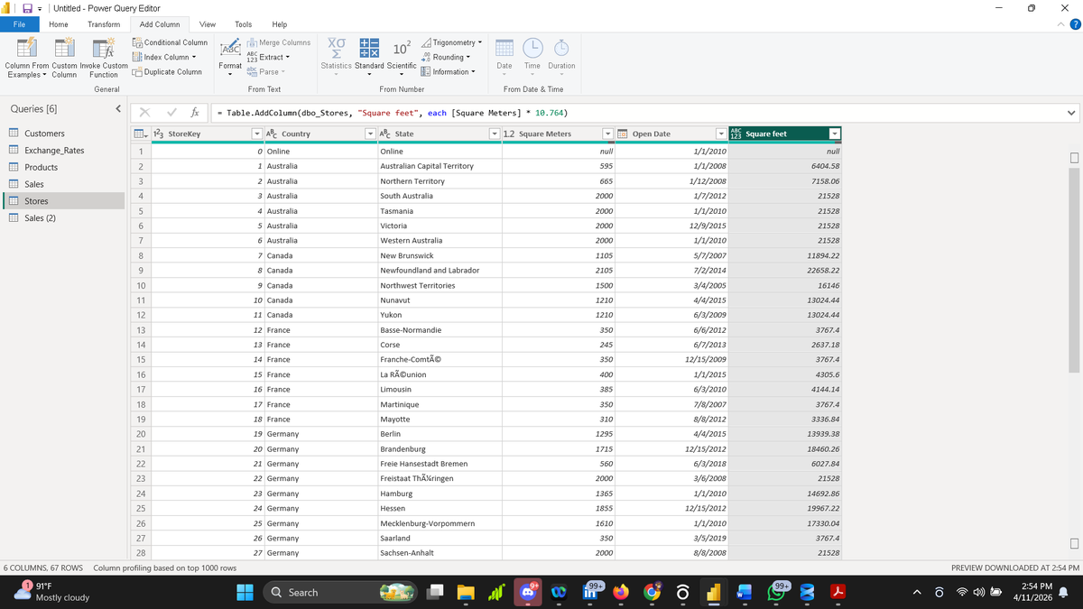Image resolution: width=1083 pixels, height=609 pixels.
Task: Switch to the Transform tab
Action: tap(104, 24)
